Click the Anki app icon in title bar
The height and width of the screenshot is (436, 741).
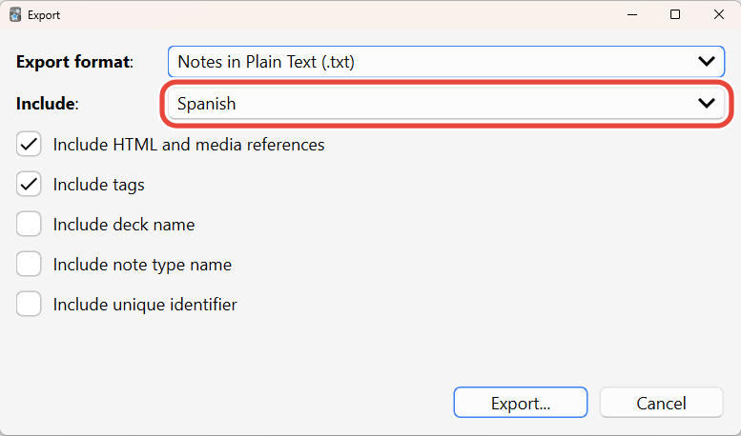tap(15, 14)
